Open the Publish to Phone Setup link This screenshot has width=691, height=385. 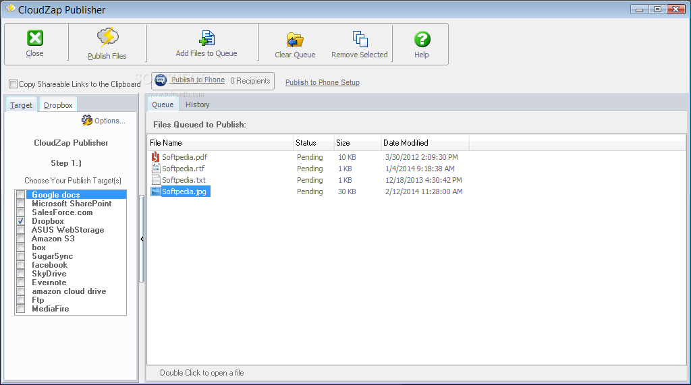click(323, 82)
